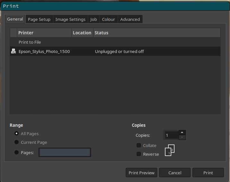The height and width of the screenshot is (182, 230).
Task: Enable the Collate checkbox
Action: pyautogui.click(x=139, y=145)
